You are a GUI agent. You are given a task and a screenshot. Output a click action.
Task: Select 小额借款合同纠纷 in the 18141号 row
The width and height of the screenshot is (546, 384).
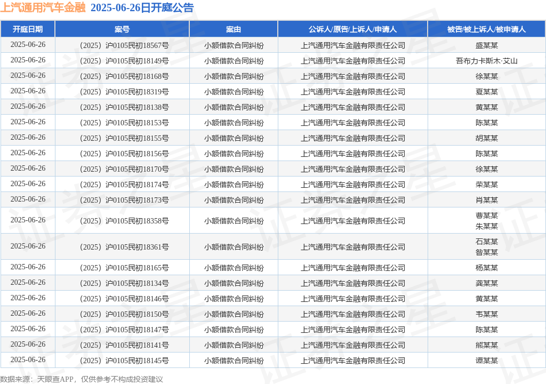coord(234,345)
